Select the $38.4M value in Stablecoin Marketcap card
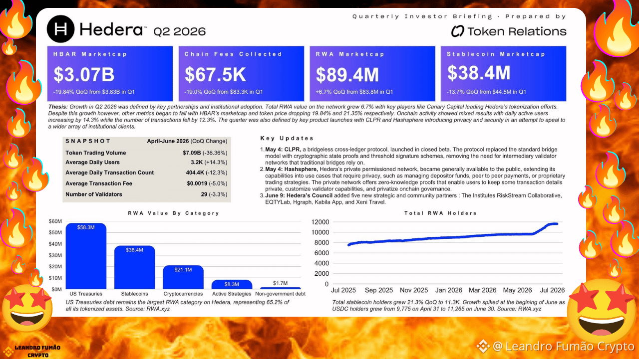The width and height of the screenshot is (639, 359). [479, 73]
